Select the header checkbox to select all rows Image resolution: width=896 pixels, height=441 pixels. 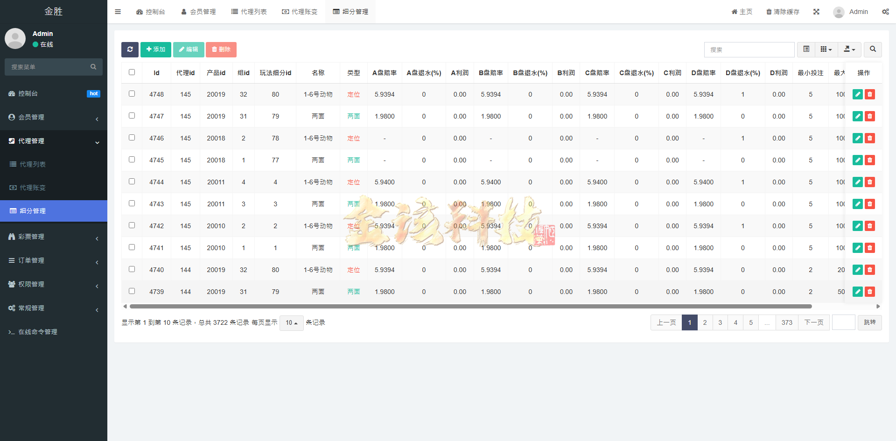pos(132,72)
